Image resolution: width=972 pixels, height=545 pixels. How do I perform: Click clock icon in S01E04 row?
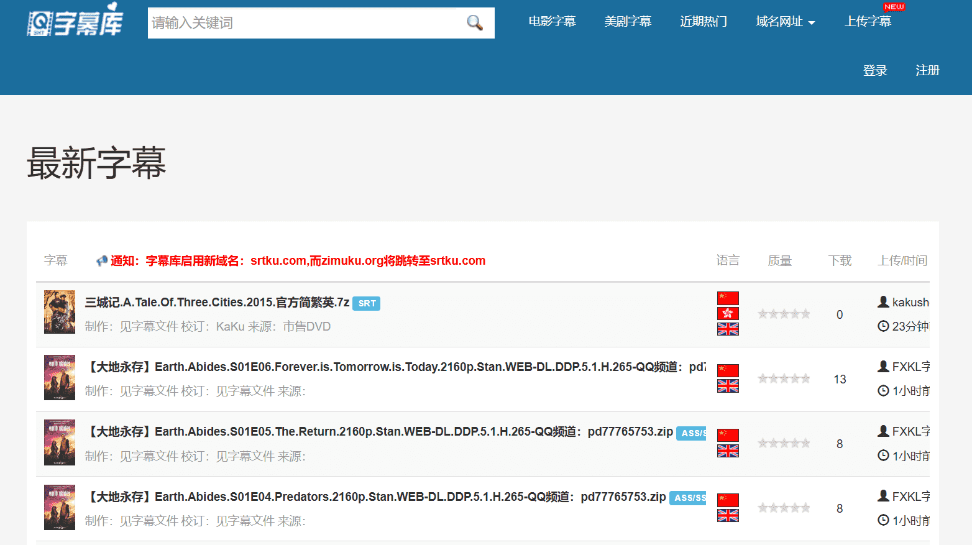click(883, 520)
